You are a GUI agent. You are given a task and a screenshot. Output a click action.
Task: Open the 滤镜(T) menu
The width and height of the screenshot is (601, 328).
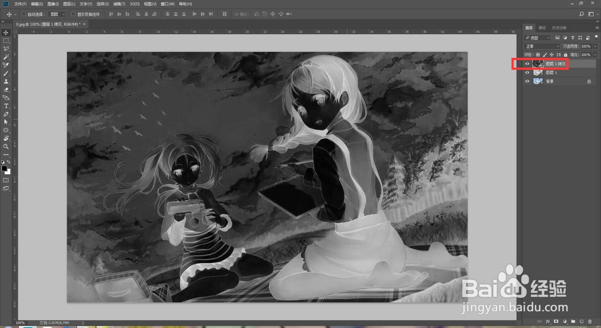click(x=119, y=4)
